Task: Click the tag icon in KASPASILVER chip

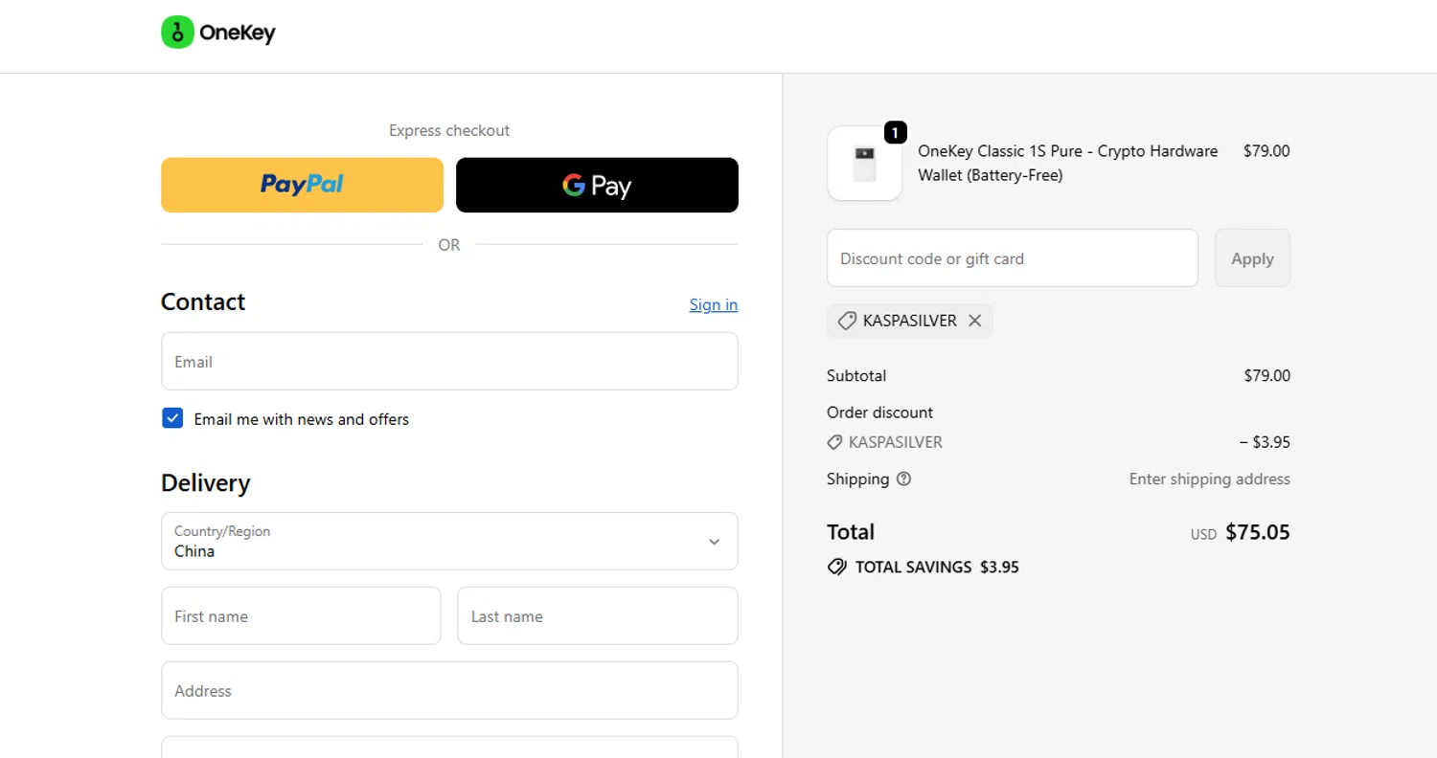Action: tap(847, 321)
